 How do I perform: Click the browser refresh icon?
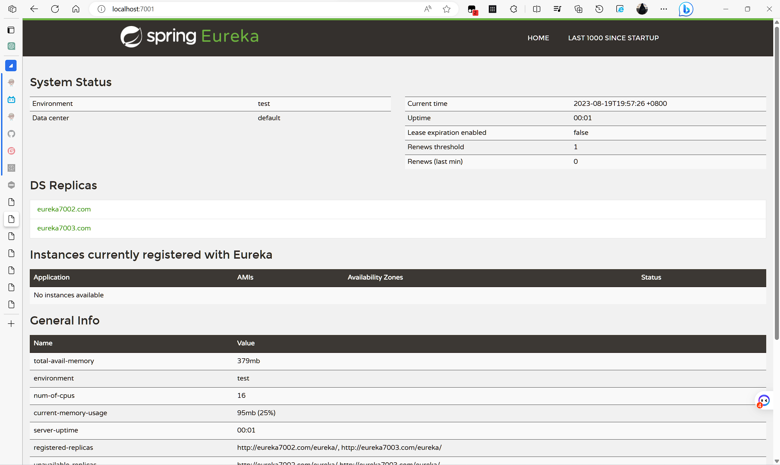(x=55, y=9)
